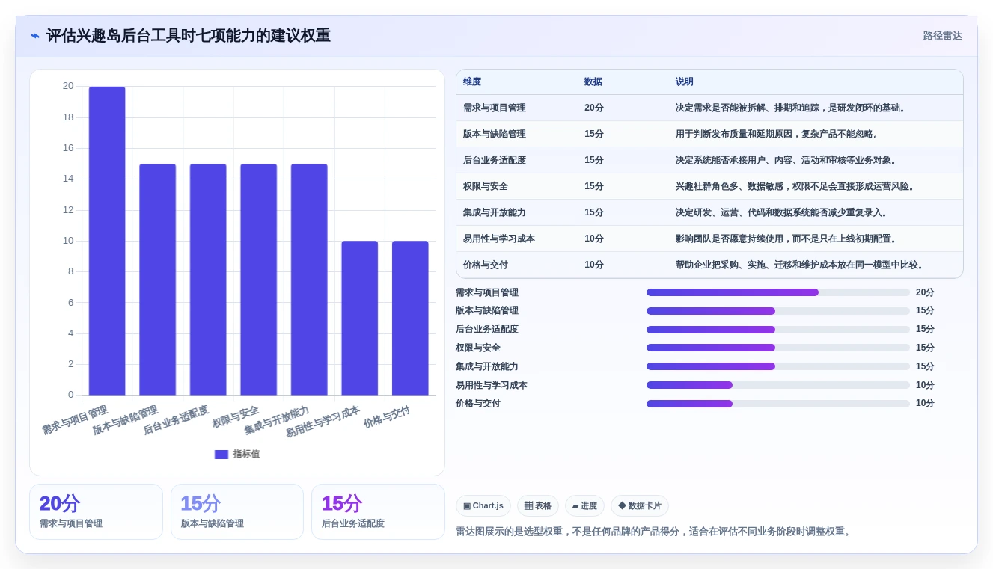The image size is (993, 569).
Task: Click the 集成与开放能力 x-axis label
Action: click(277, 420)
